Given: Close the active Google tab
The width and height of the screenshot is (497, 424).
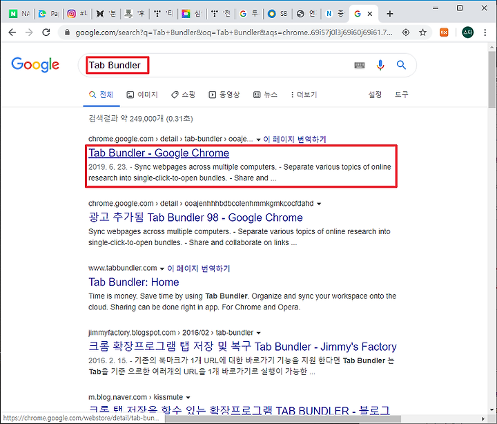Looking at the screenshot, I should click(370, 14).
